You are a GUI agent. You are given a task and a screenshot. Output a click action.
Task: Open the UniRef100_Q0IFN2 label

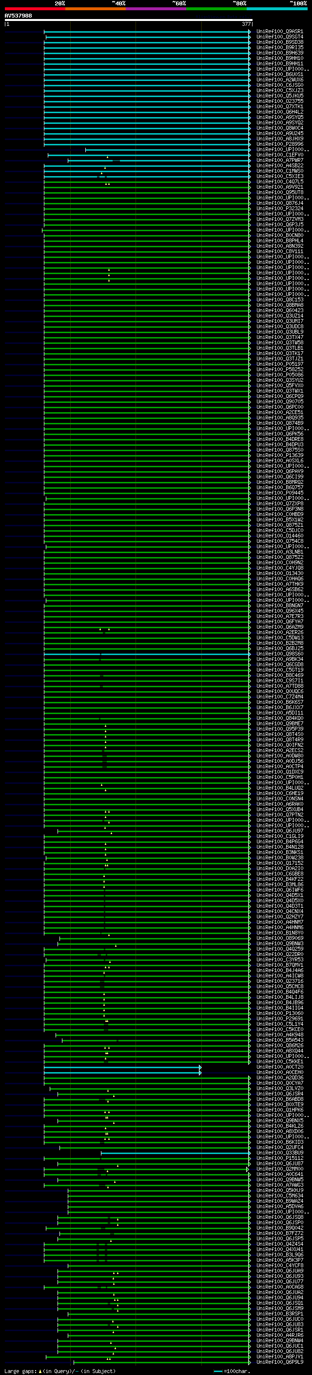click(x=280, y=745)
